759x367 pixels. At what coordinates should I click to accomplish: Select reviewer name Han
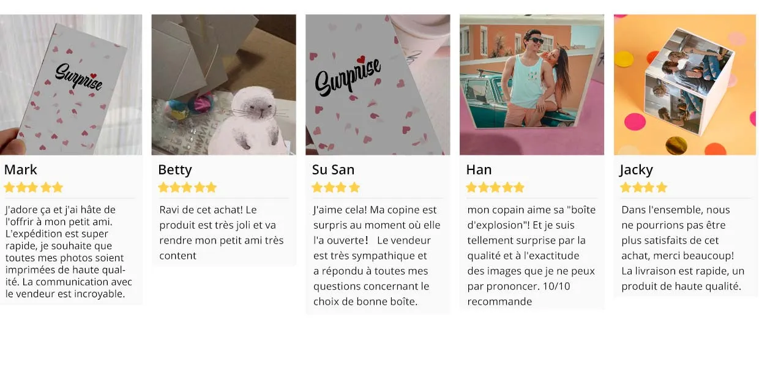479,169
